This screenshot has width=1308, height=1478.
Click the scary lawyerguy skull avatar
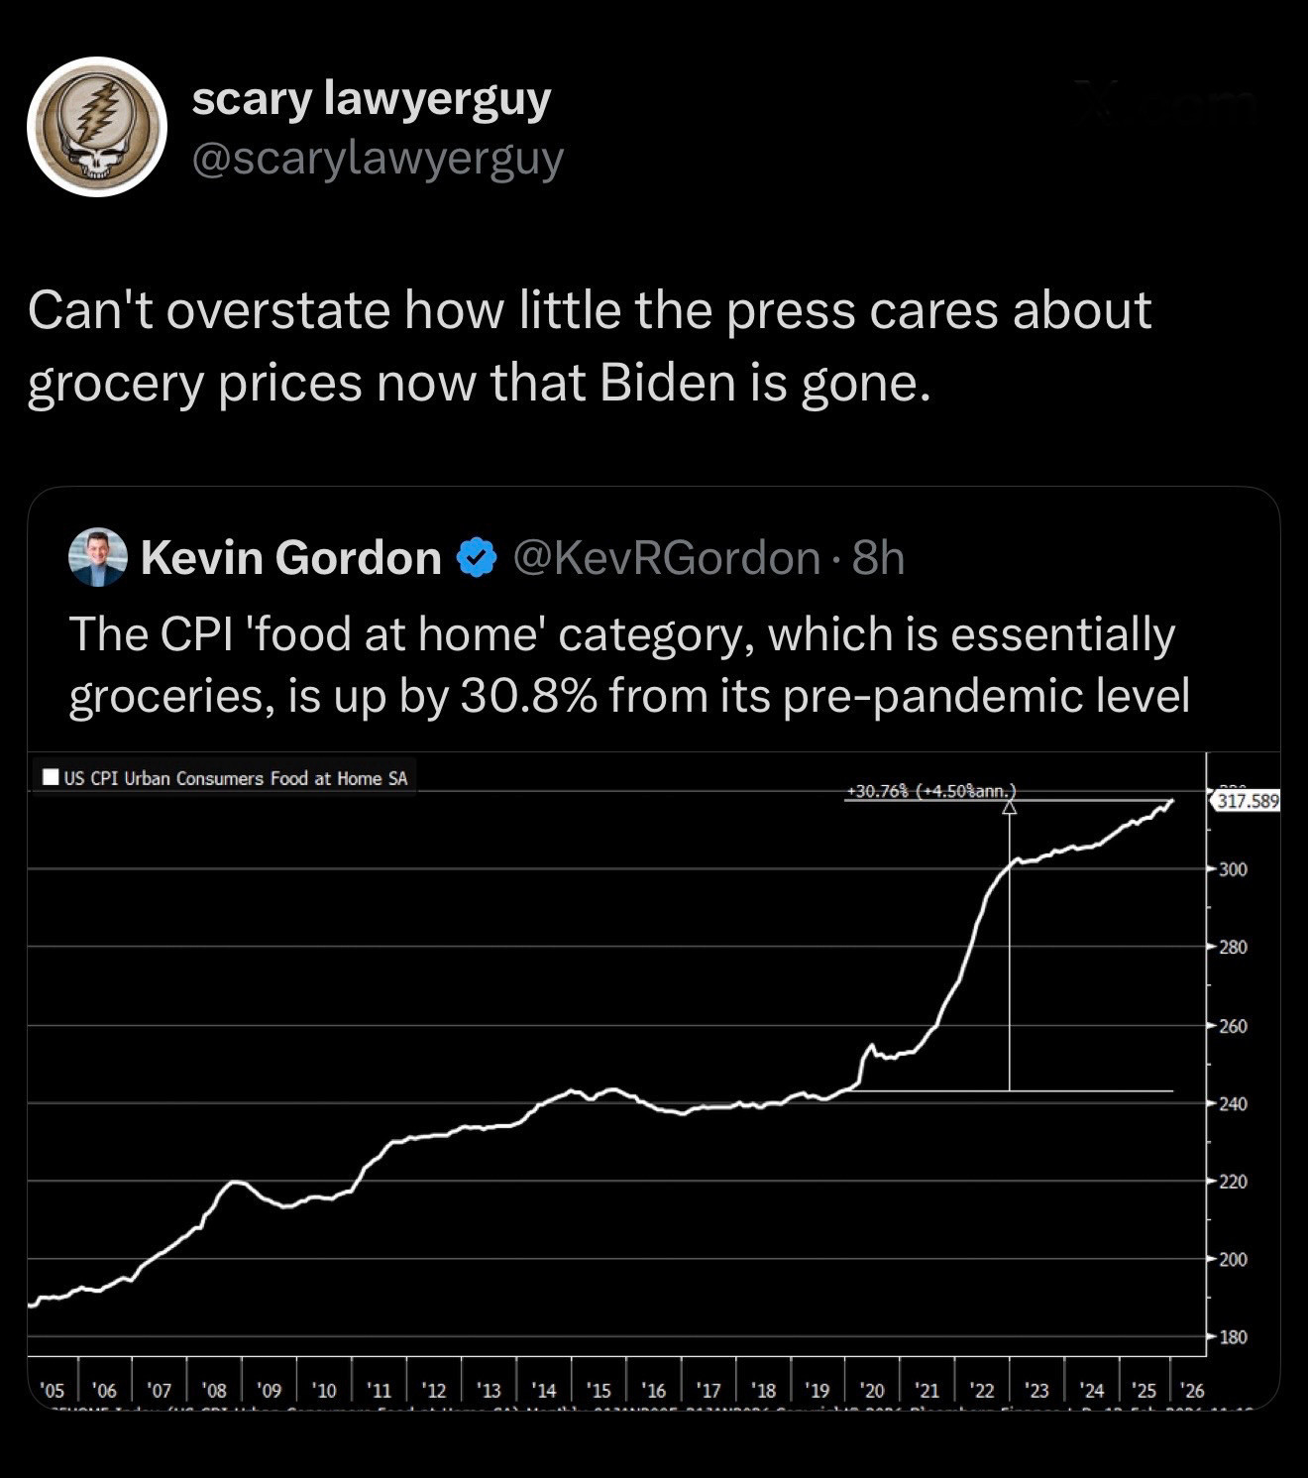[96, 127]
